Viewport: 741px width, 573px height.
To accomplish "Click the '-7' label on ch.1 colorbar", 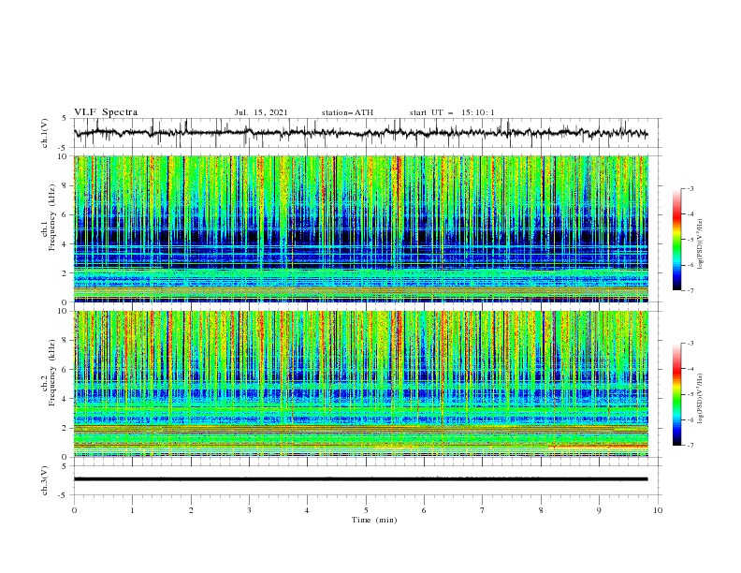I will coord(690,290).
